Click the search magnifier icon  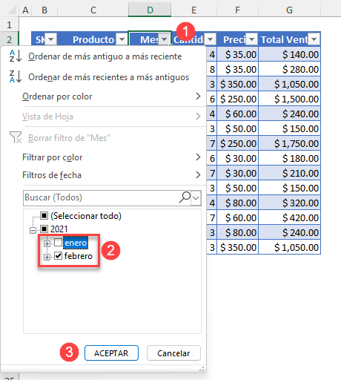(185, 197)
